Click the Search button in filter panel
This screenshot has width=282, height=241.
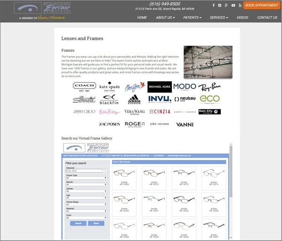(78, 223)
